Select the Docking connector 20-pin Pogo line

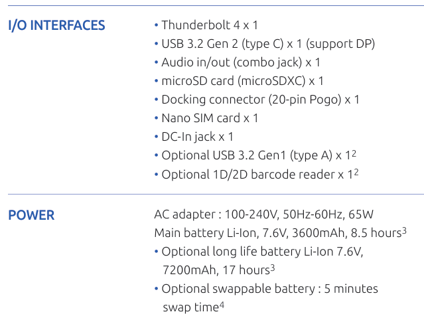pos(260,100)
